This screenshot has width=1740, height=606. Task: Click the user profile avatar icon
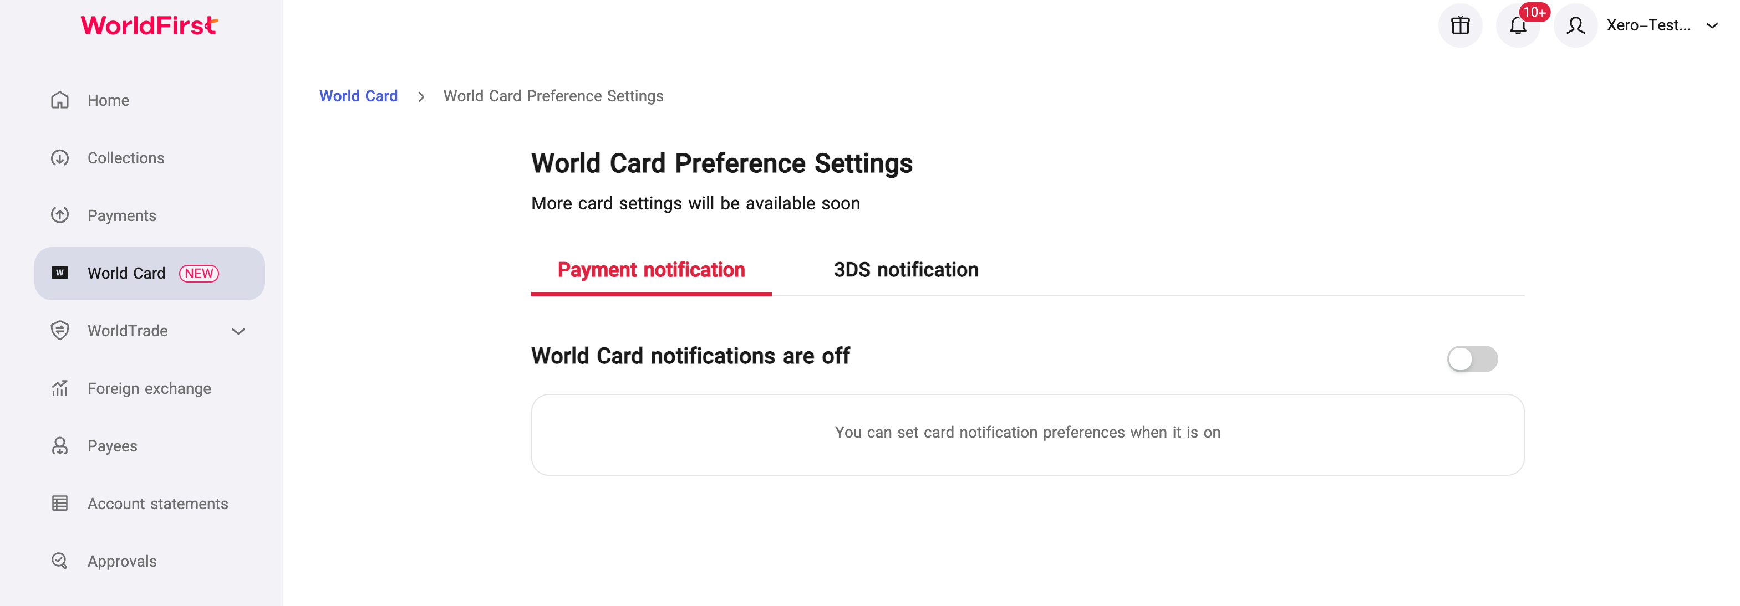[x=1575, y=25]
